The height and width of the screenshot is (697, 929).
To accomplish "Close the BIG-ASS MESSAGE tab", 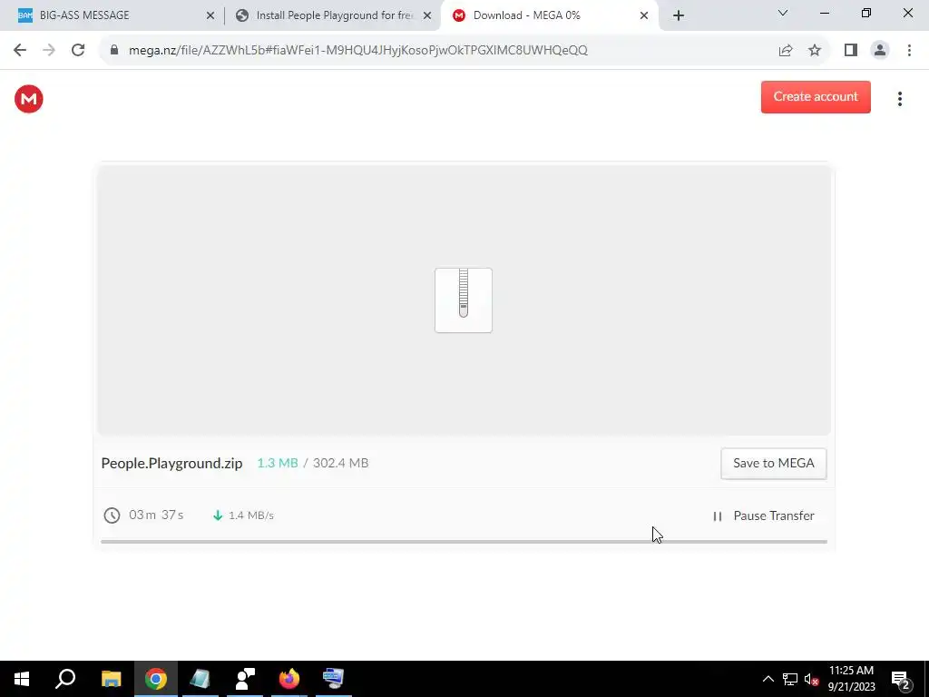I will coord(210,16).
